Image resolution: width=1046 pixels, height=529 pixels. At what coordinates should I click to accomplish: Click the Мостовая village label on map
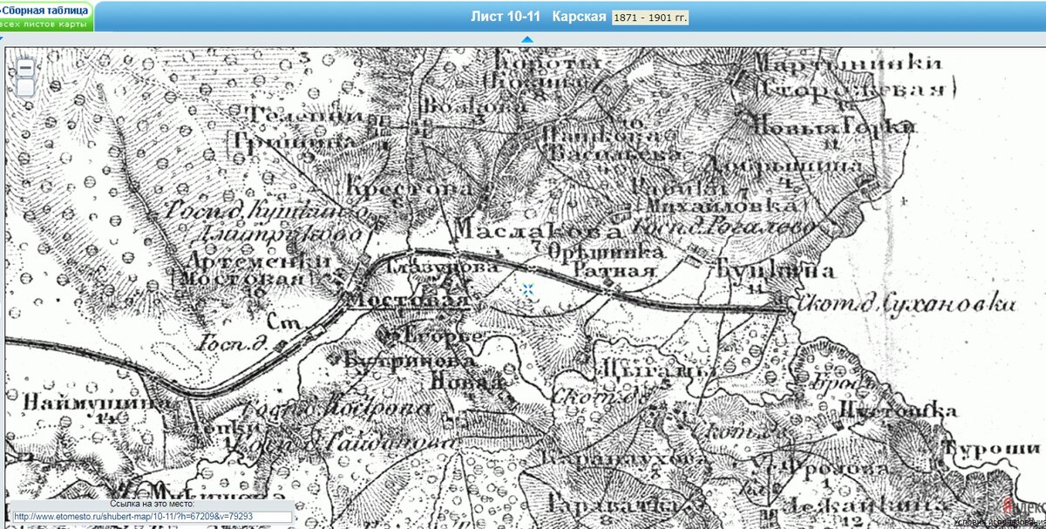[x=409, y=301]
